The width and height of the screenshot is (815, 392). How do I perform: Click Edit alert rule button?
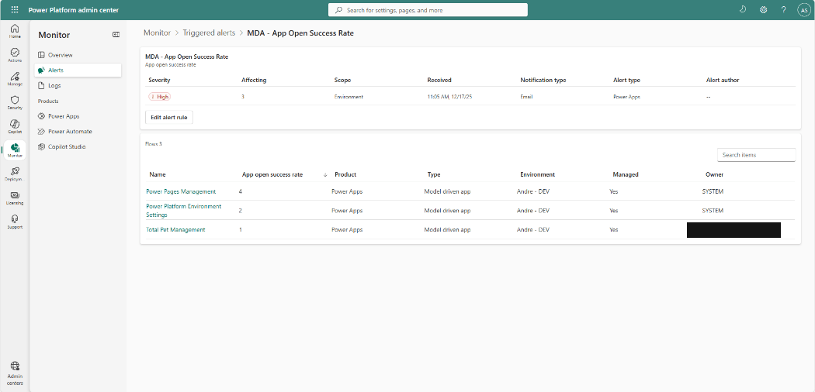169,118
